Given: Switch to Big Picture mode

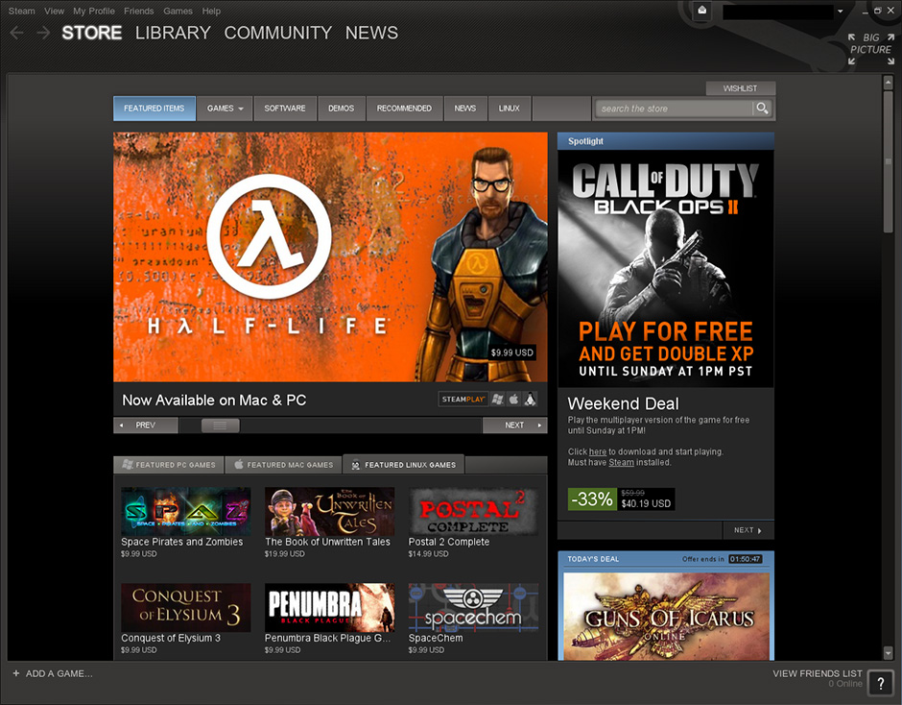Looking at the screenshot, I should click(x=871, y=49).
